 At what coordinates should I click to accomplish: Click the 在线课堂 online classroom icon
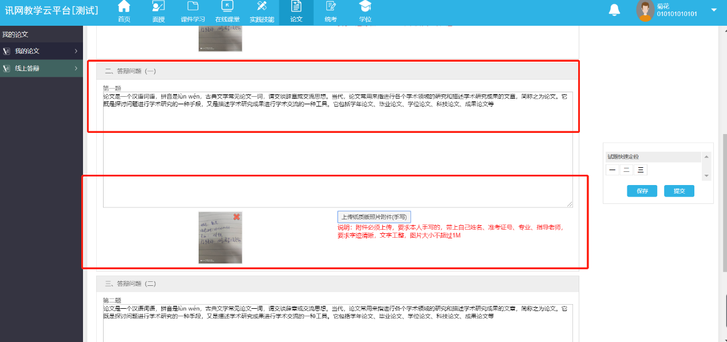coord(227,10)
